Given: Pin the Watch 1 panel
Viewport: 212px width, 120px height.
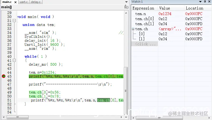Looking at the screenshot, I should coord(205,2).
